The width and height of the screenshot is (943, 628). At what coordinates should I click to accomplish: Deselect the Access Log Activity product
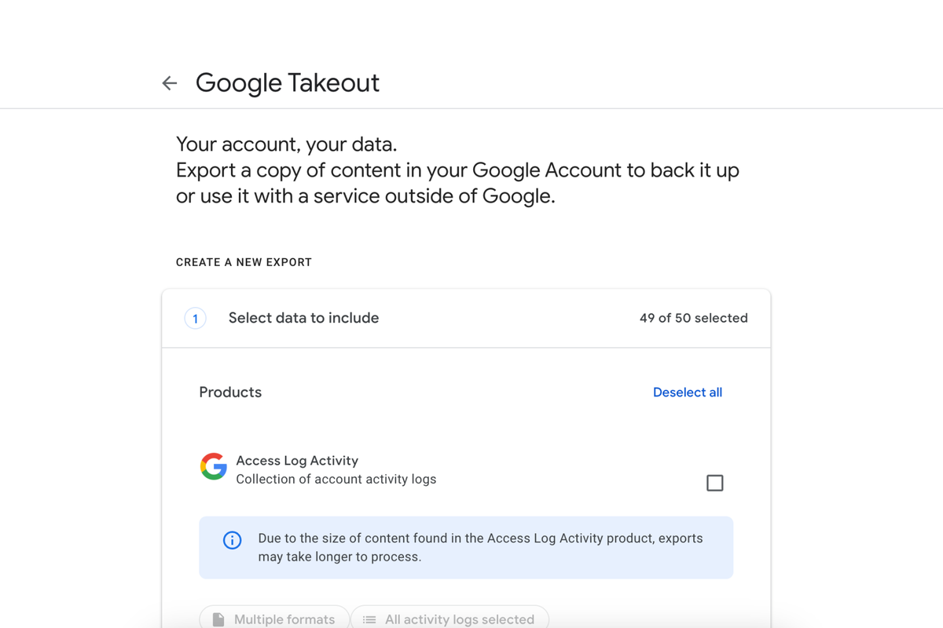[714, 483]
